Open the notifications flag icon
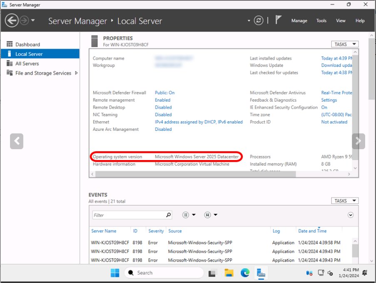Screen dimensions: 376x283 278,20
